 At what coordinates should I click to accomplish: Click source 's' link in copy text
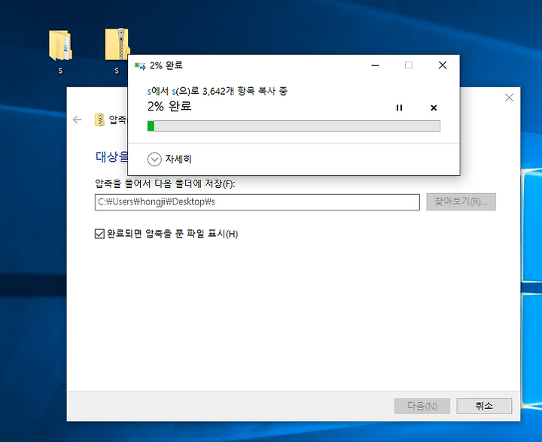(x=149, y=92)
